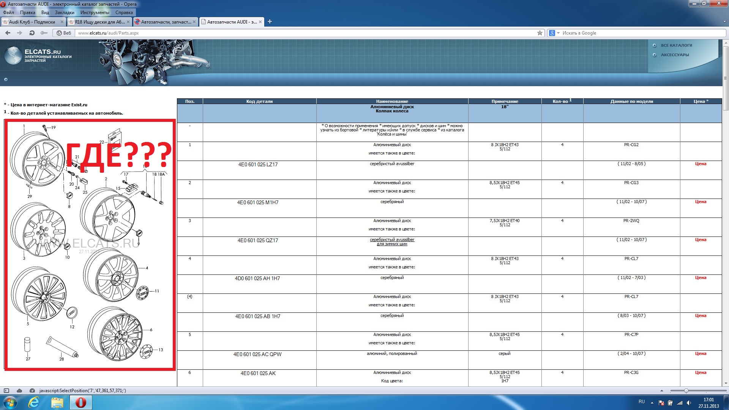Switch to the R18 Ищу диски для А6 tab
Image resolution: width=729 pixels, height=410 pixels.
[99, 22]
